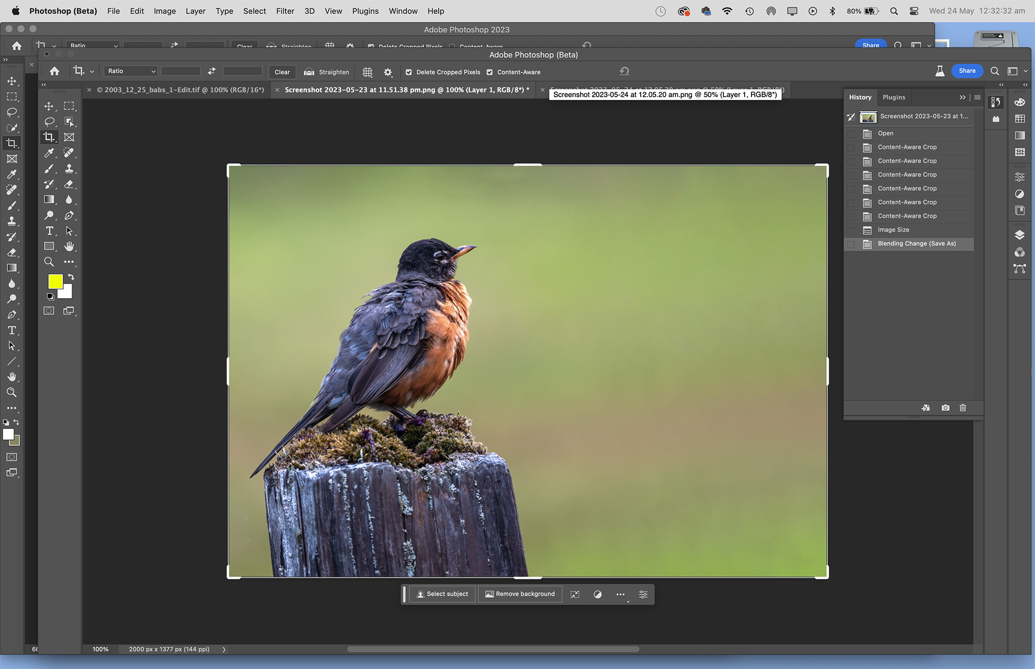Open the Filter menu

[285, 11]
